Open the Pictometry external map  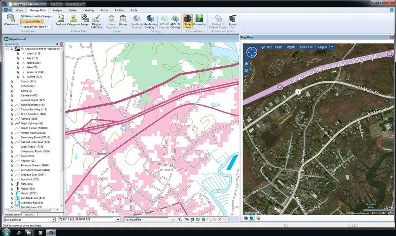[x=199, y=20]
